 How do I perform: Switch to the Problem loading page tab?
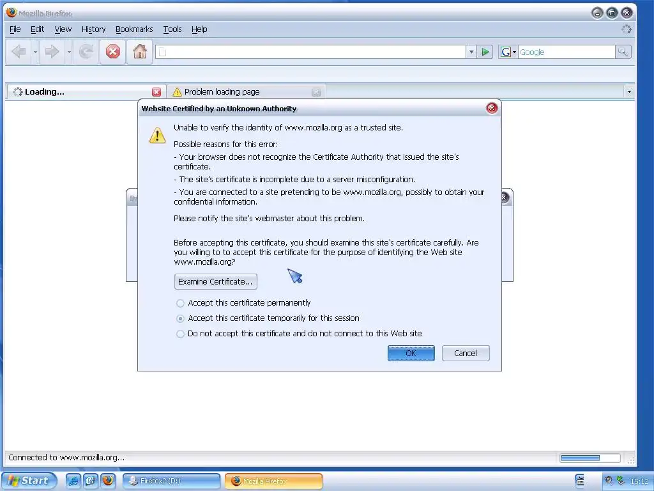click(246, 92)
